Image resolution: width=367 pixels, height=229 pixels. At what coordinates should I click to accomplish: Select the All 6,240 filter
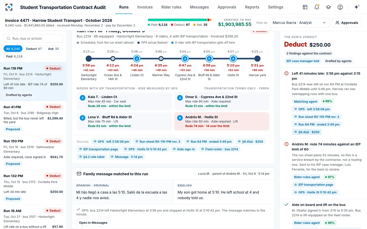pos(13,49)
